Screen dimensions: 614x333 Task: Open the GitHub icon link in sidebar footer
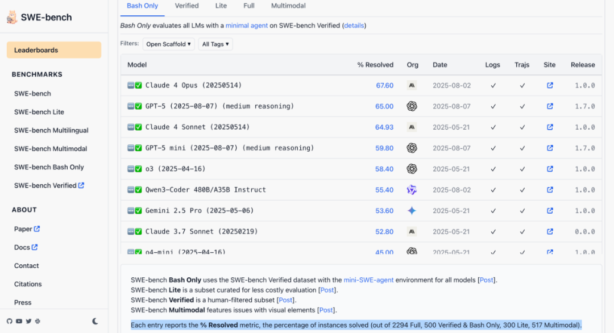(x=10, y=321)
